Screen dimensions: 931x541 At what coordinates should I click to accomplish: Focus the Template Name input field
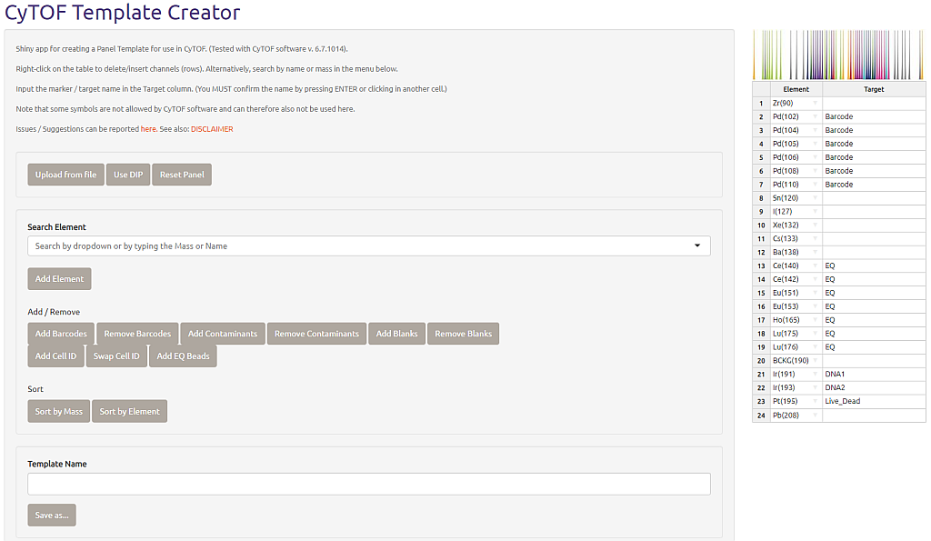(369, 484)
